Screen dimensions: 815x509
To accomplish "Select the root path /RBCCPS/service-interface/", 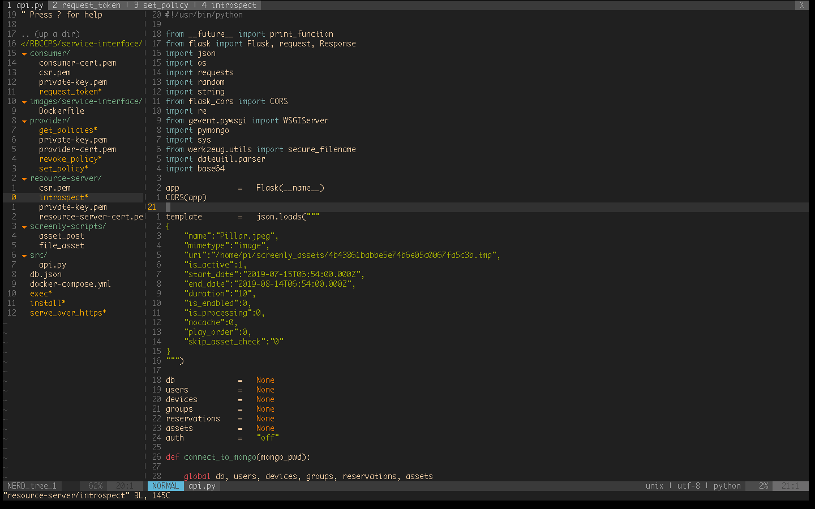I will 82,44.
